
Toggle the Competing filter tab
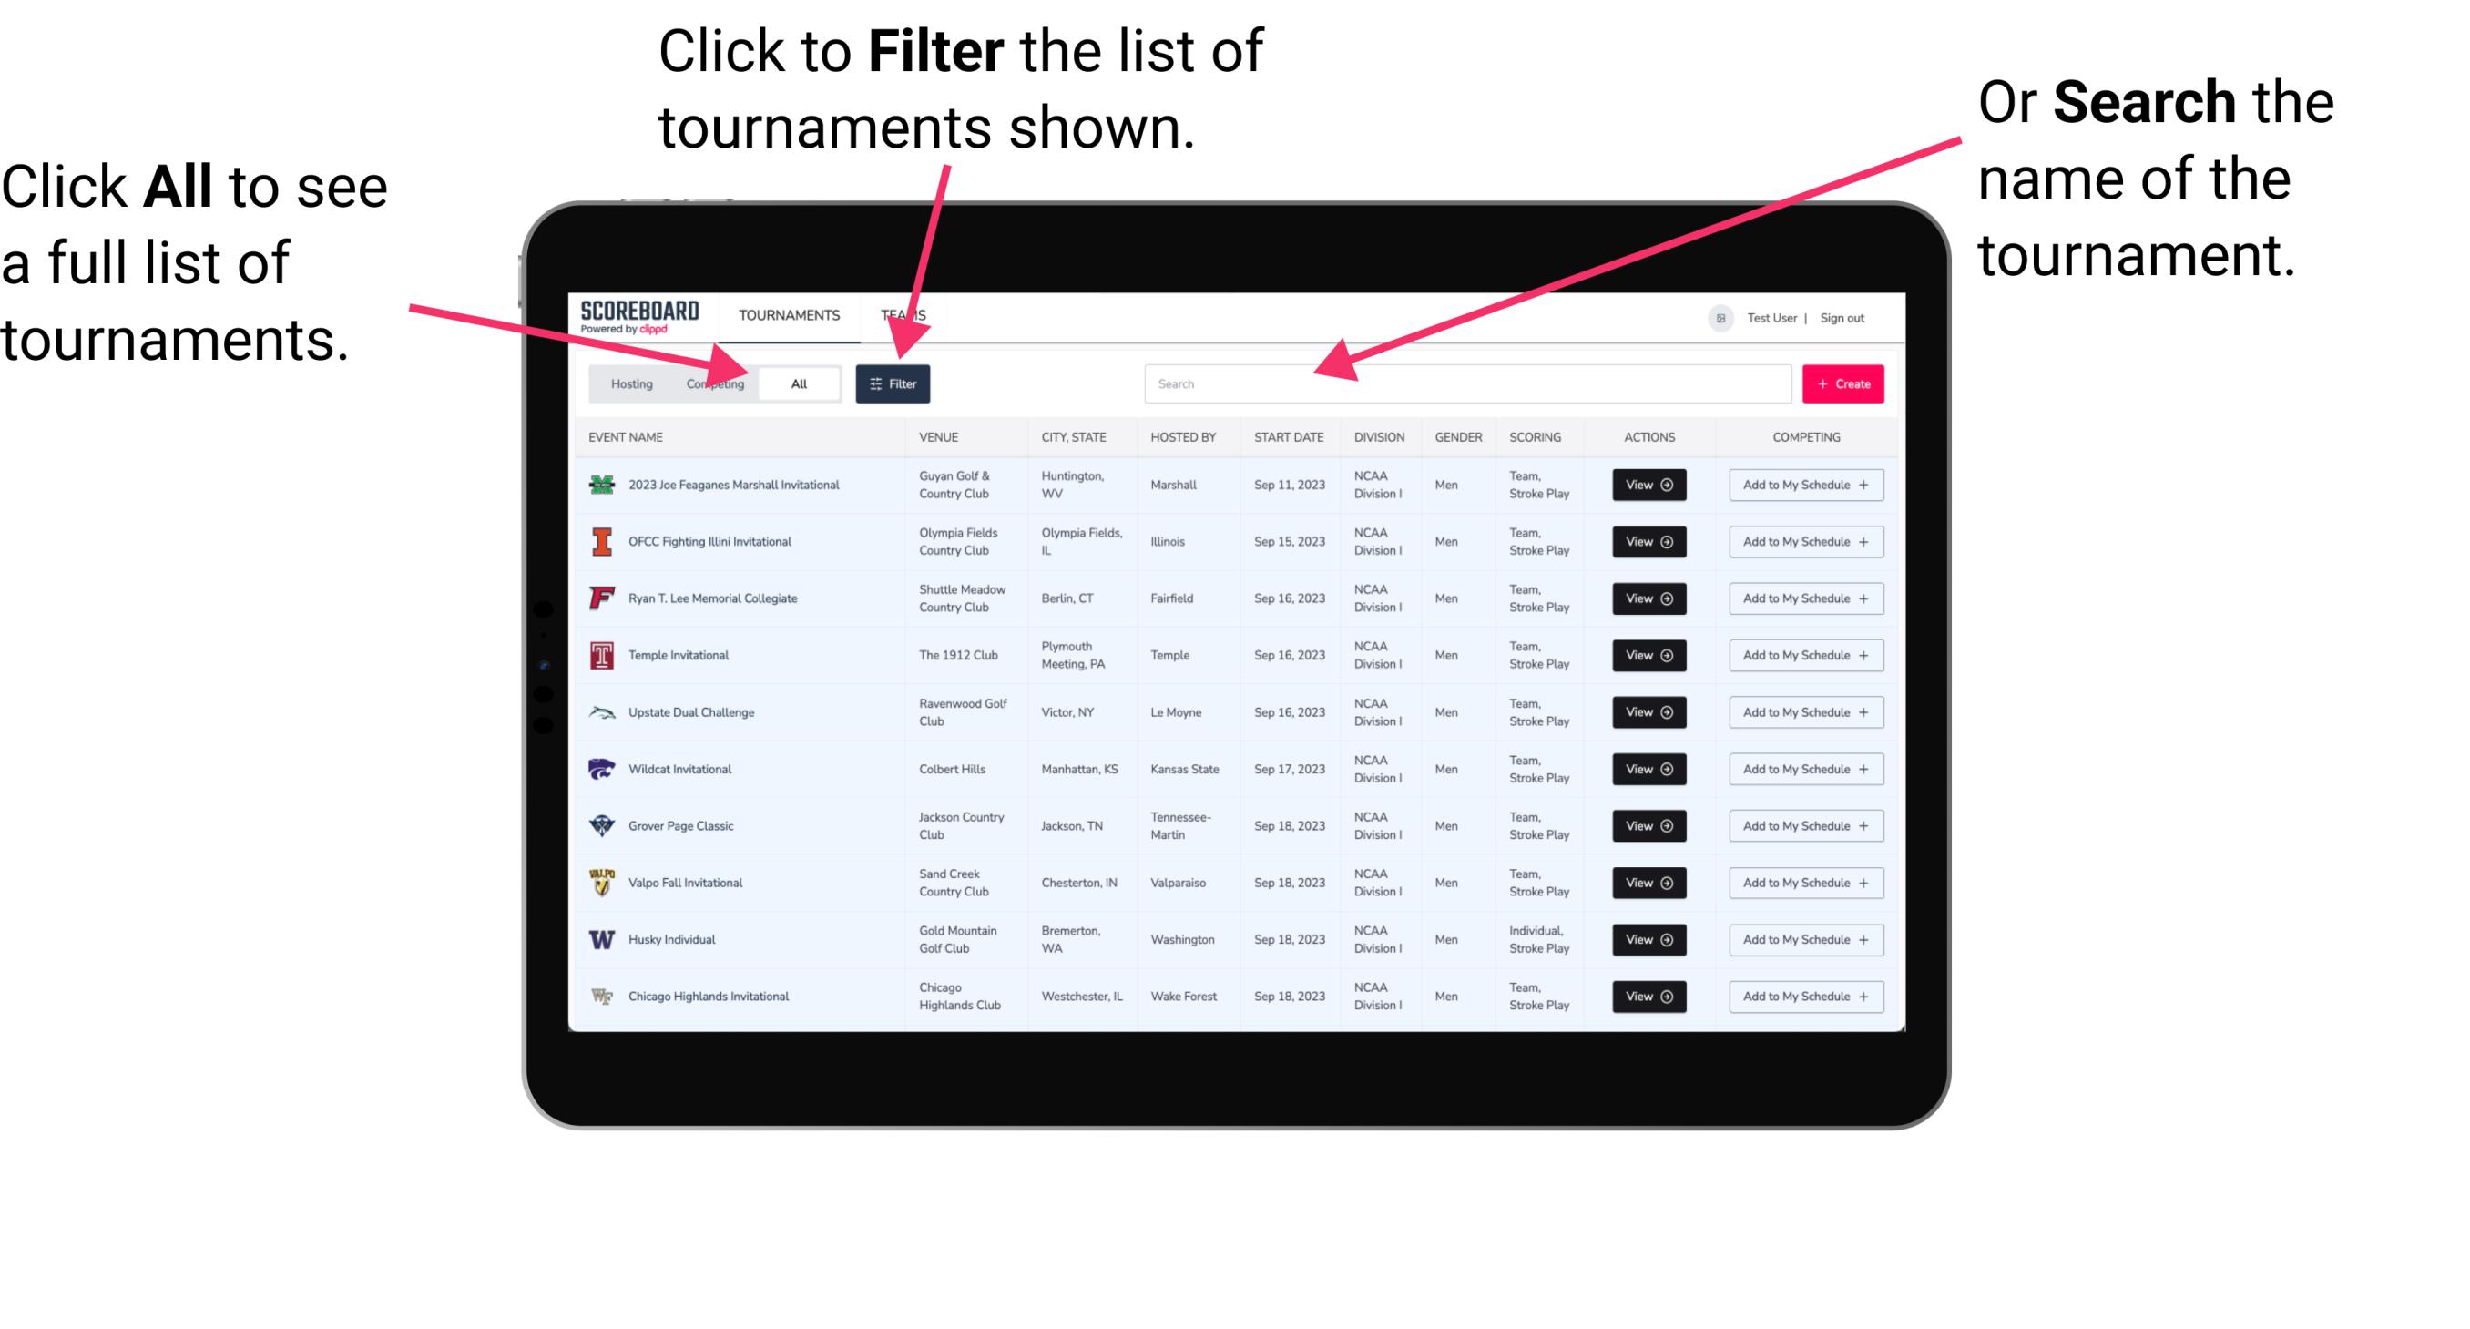coord(715,383)
